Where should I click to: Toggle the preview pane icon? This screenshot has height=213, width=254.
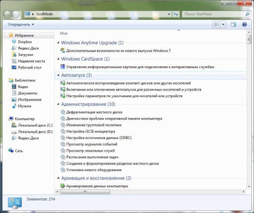pos(233,25)
